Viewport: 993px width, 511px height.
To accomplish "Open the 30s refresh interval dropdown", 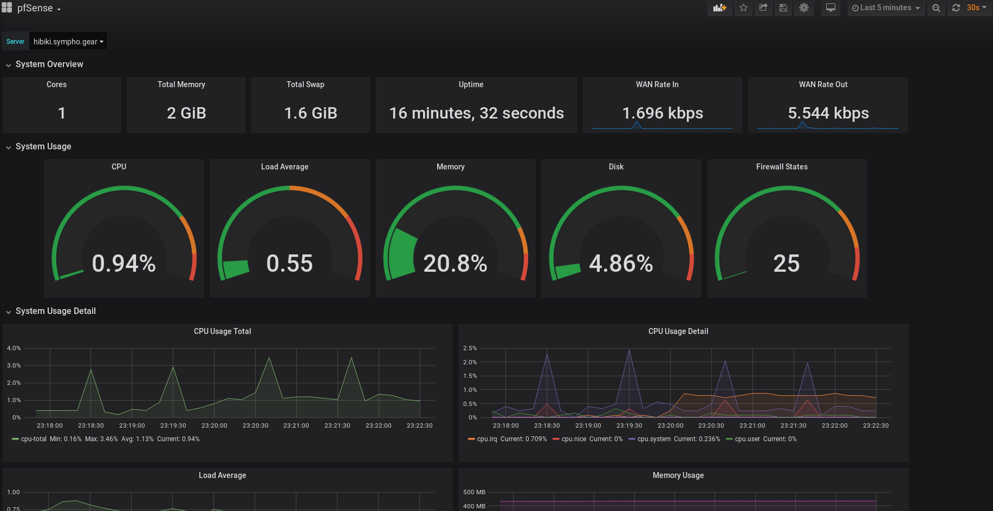I will [976, 8].
